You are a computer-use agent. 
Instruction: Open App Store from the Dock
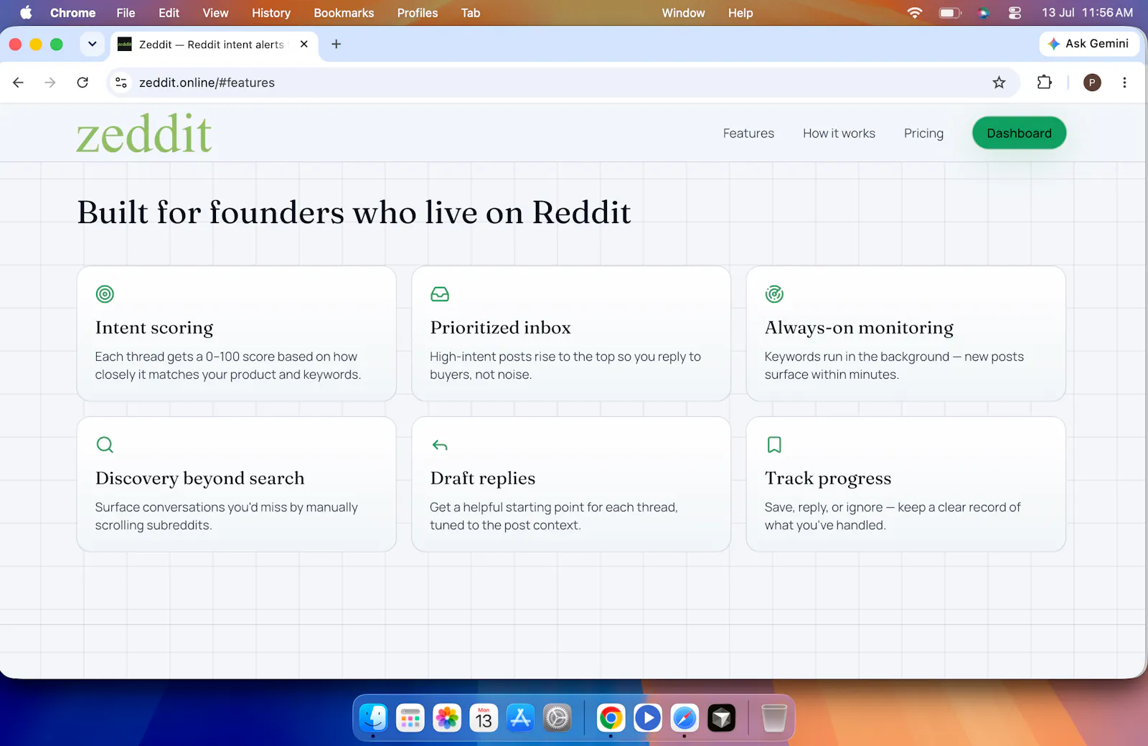coord(520,717)
